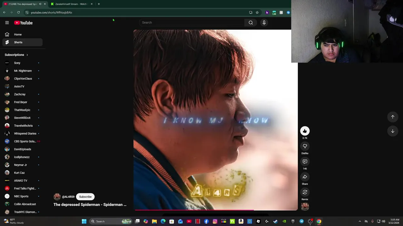Image resolution: width=403 pixels, height=226 pixels.
Task: Open DavidUploads channel
Action: tap(22, 149)
